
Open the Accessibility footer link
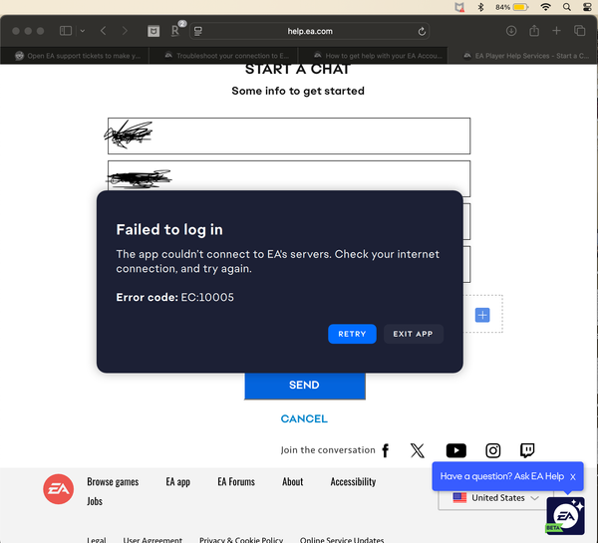(353, 482)
